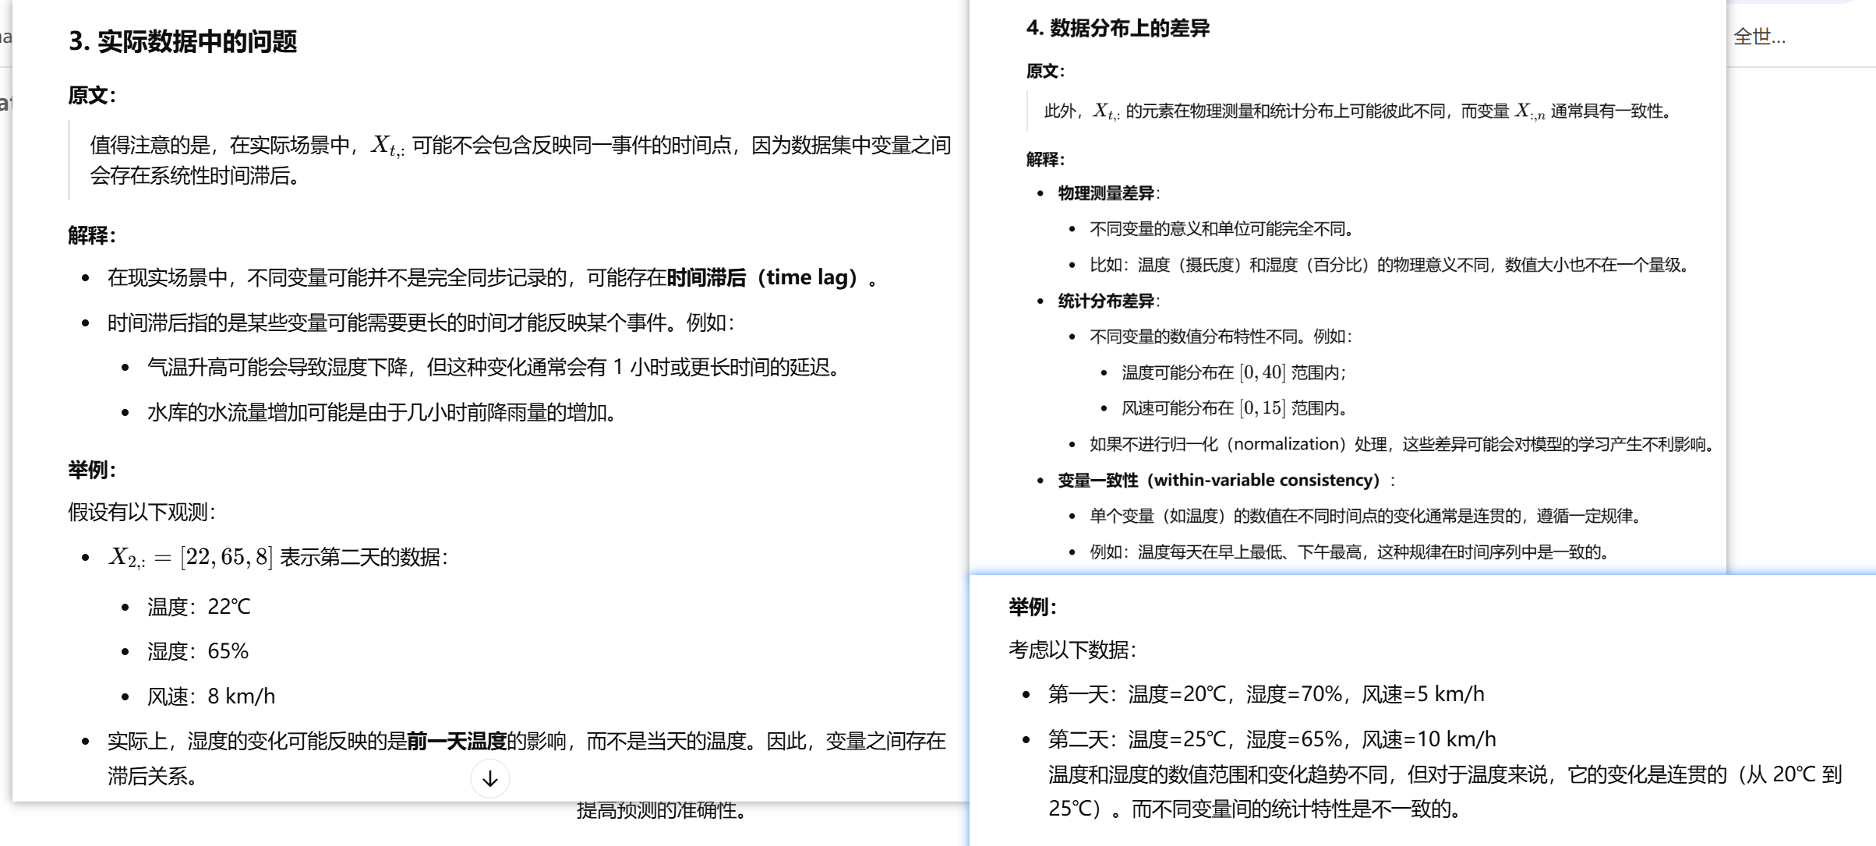Click the scroll-to-bottom arrow button

pyautogui.click(x=490, y=778)
